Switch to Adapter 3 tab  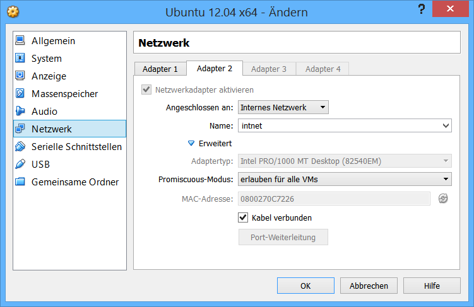click(269, 69)
